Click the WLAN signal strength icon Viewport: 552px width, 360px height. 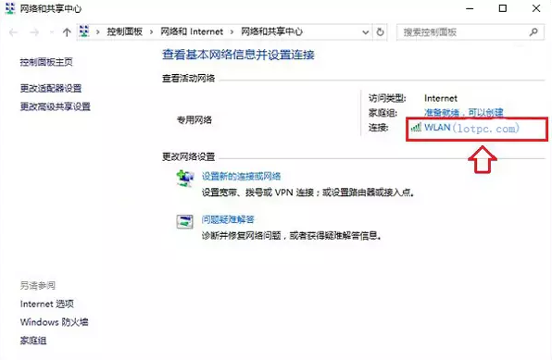point(416,128)
